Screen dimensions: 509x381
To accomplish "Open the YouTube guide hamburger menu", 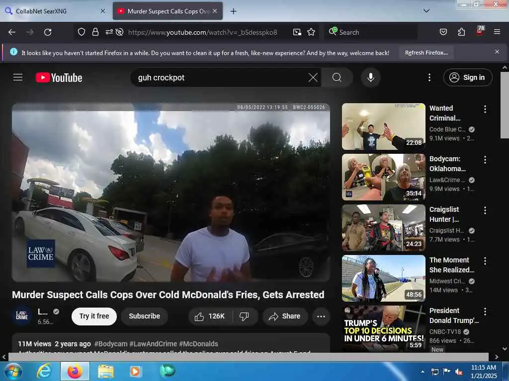I will point(18,77).
